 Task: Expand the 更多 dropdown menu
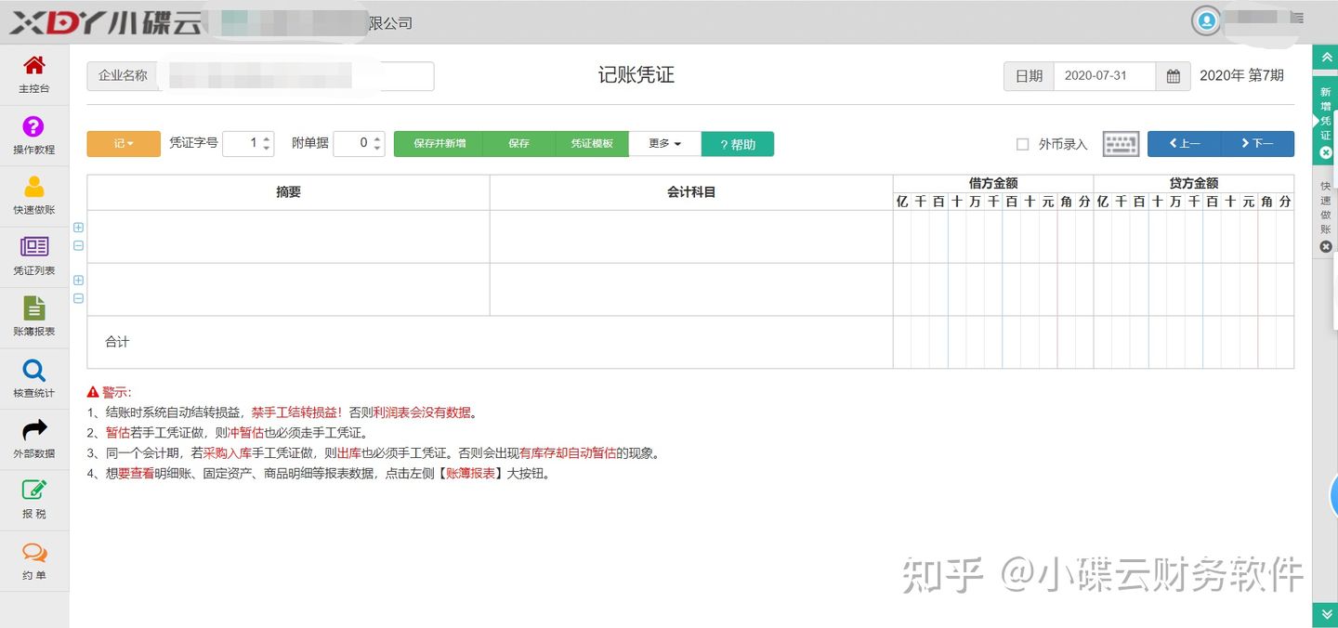point(664,143)
